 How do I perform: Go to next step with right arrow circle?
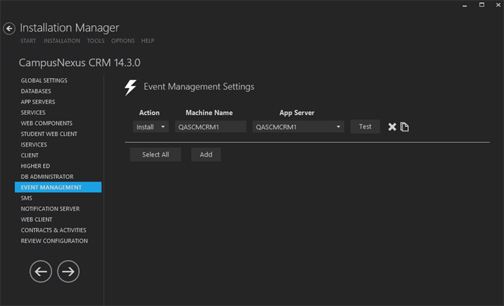(x=68, y=272)
